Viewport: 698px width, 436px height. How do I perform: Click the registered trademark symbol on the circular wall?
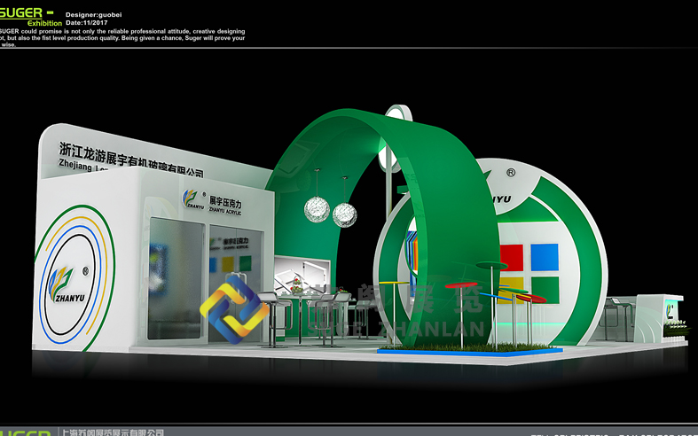pos(511,172)
